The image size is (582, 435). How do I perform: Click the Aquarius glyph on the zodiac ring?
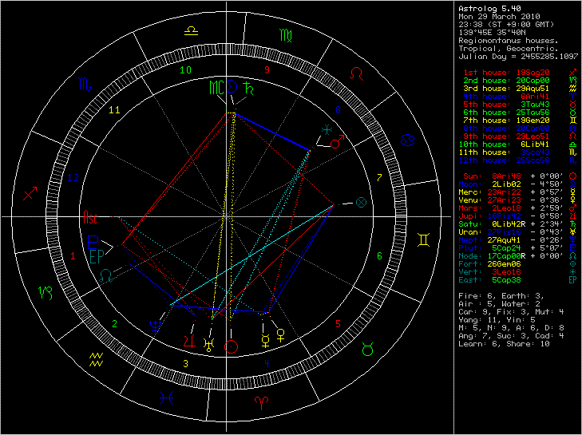[x=96, y=359]
